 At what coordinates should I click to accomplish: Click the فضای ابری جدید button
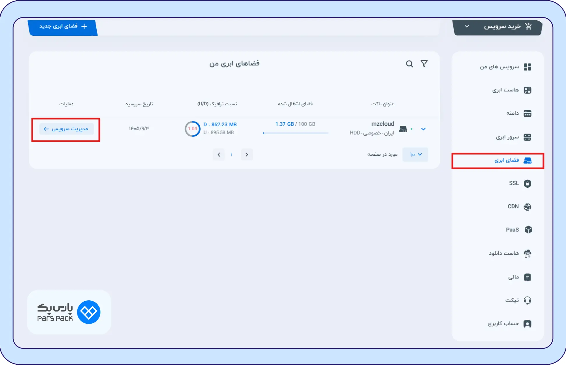tap(63, 26)
